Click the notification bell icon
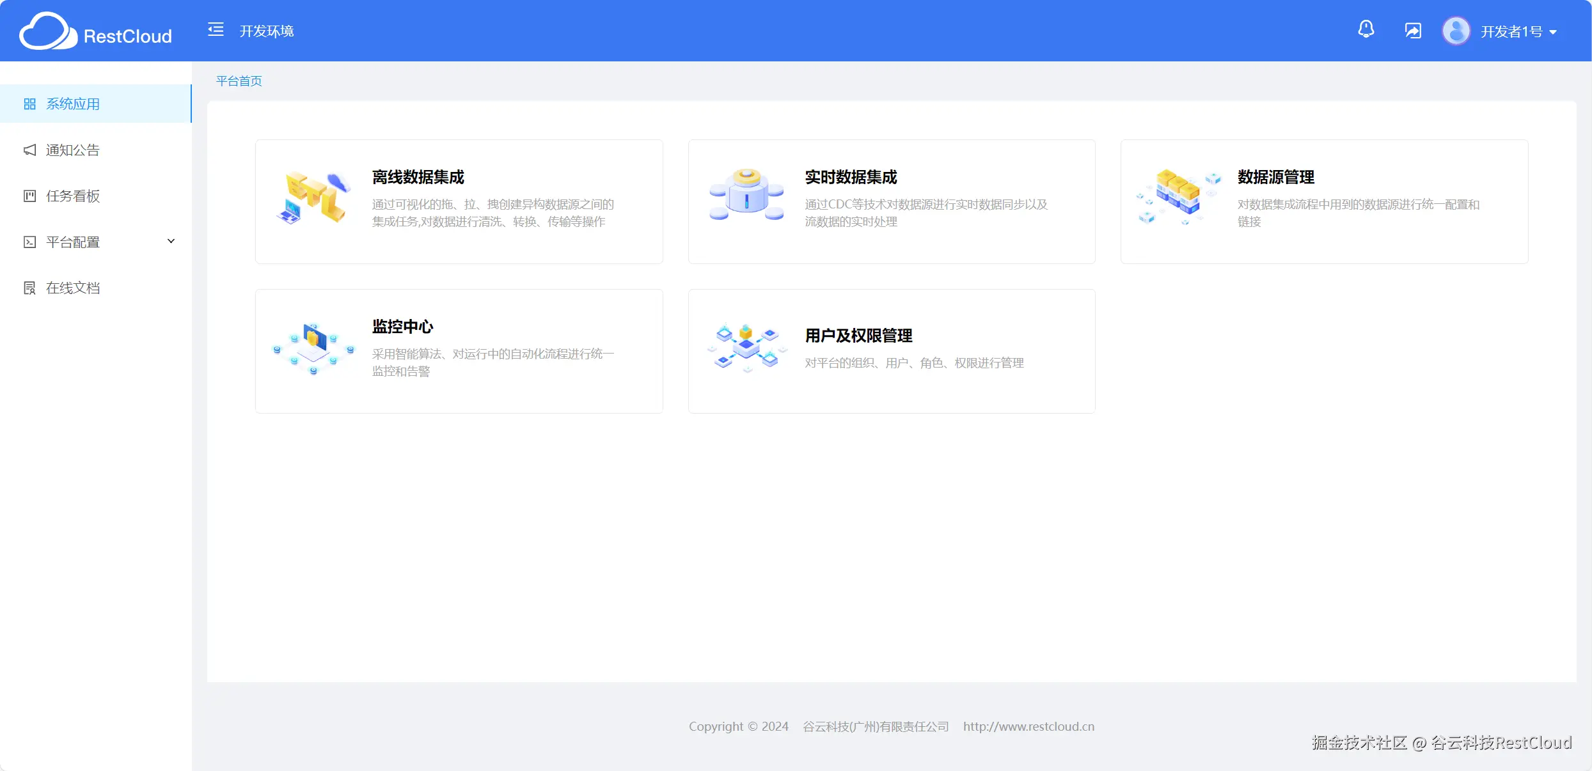1592x771 pixels. (1366, 29)
